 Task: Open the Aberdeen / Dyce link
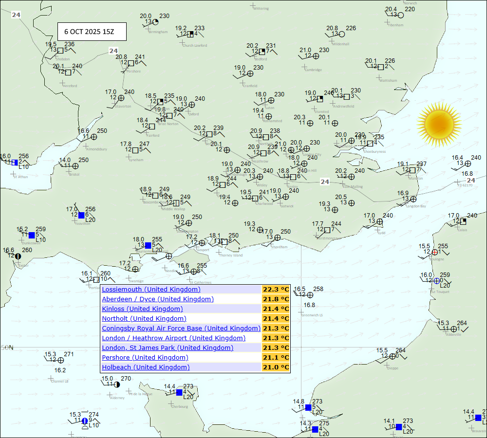coord(158,299)
